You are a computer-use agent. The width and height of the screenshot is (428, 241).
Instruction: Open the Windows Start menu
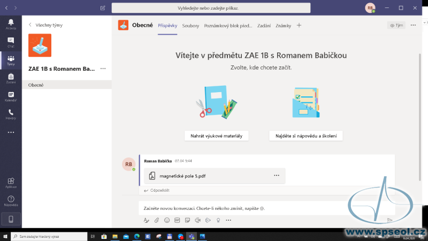coord(5,236)
